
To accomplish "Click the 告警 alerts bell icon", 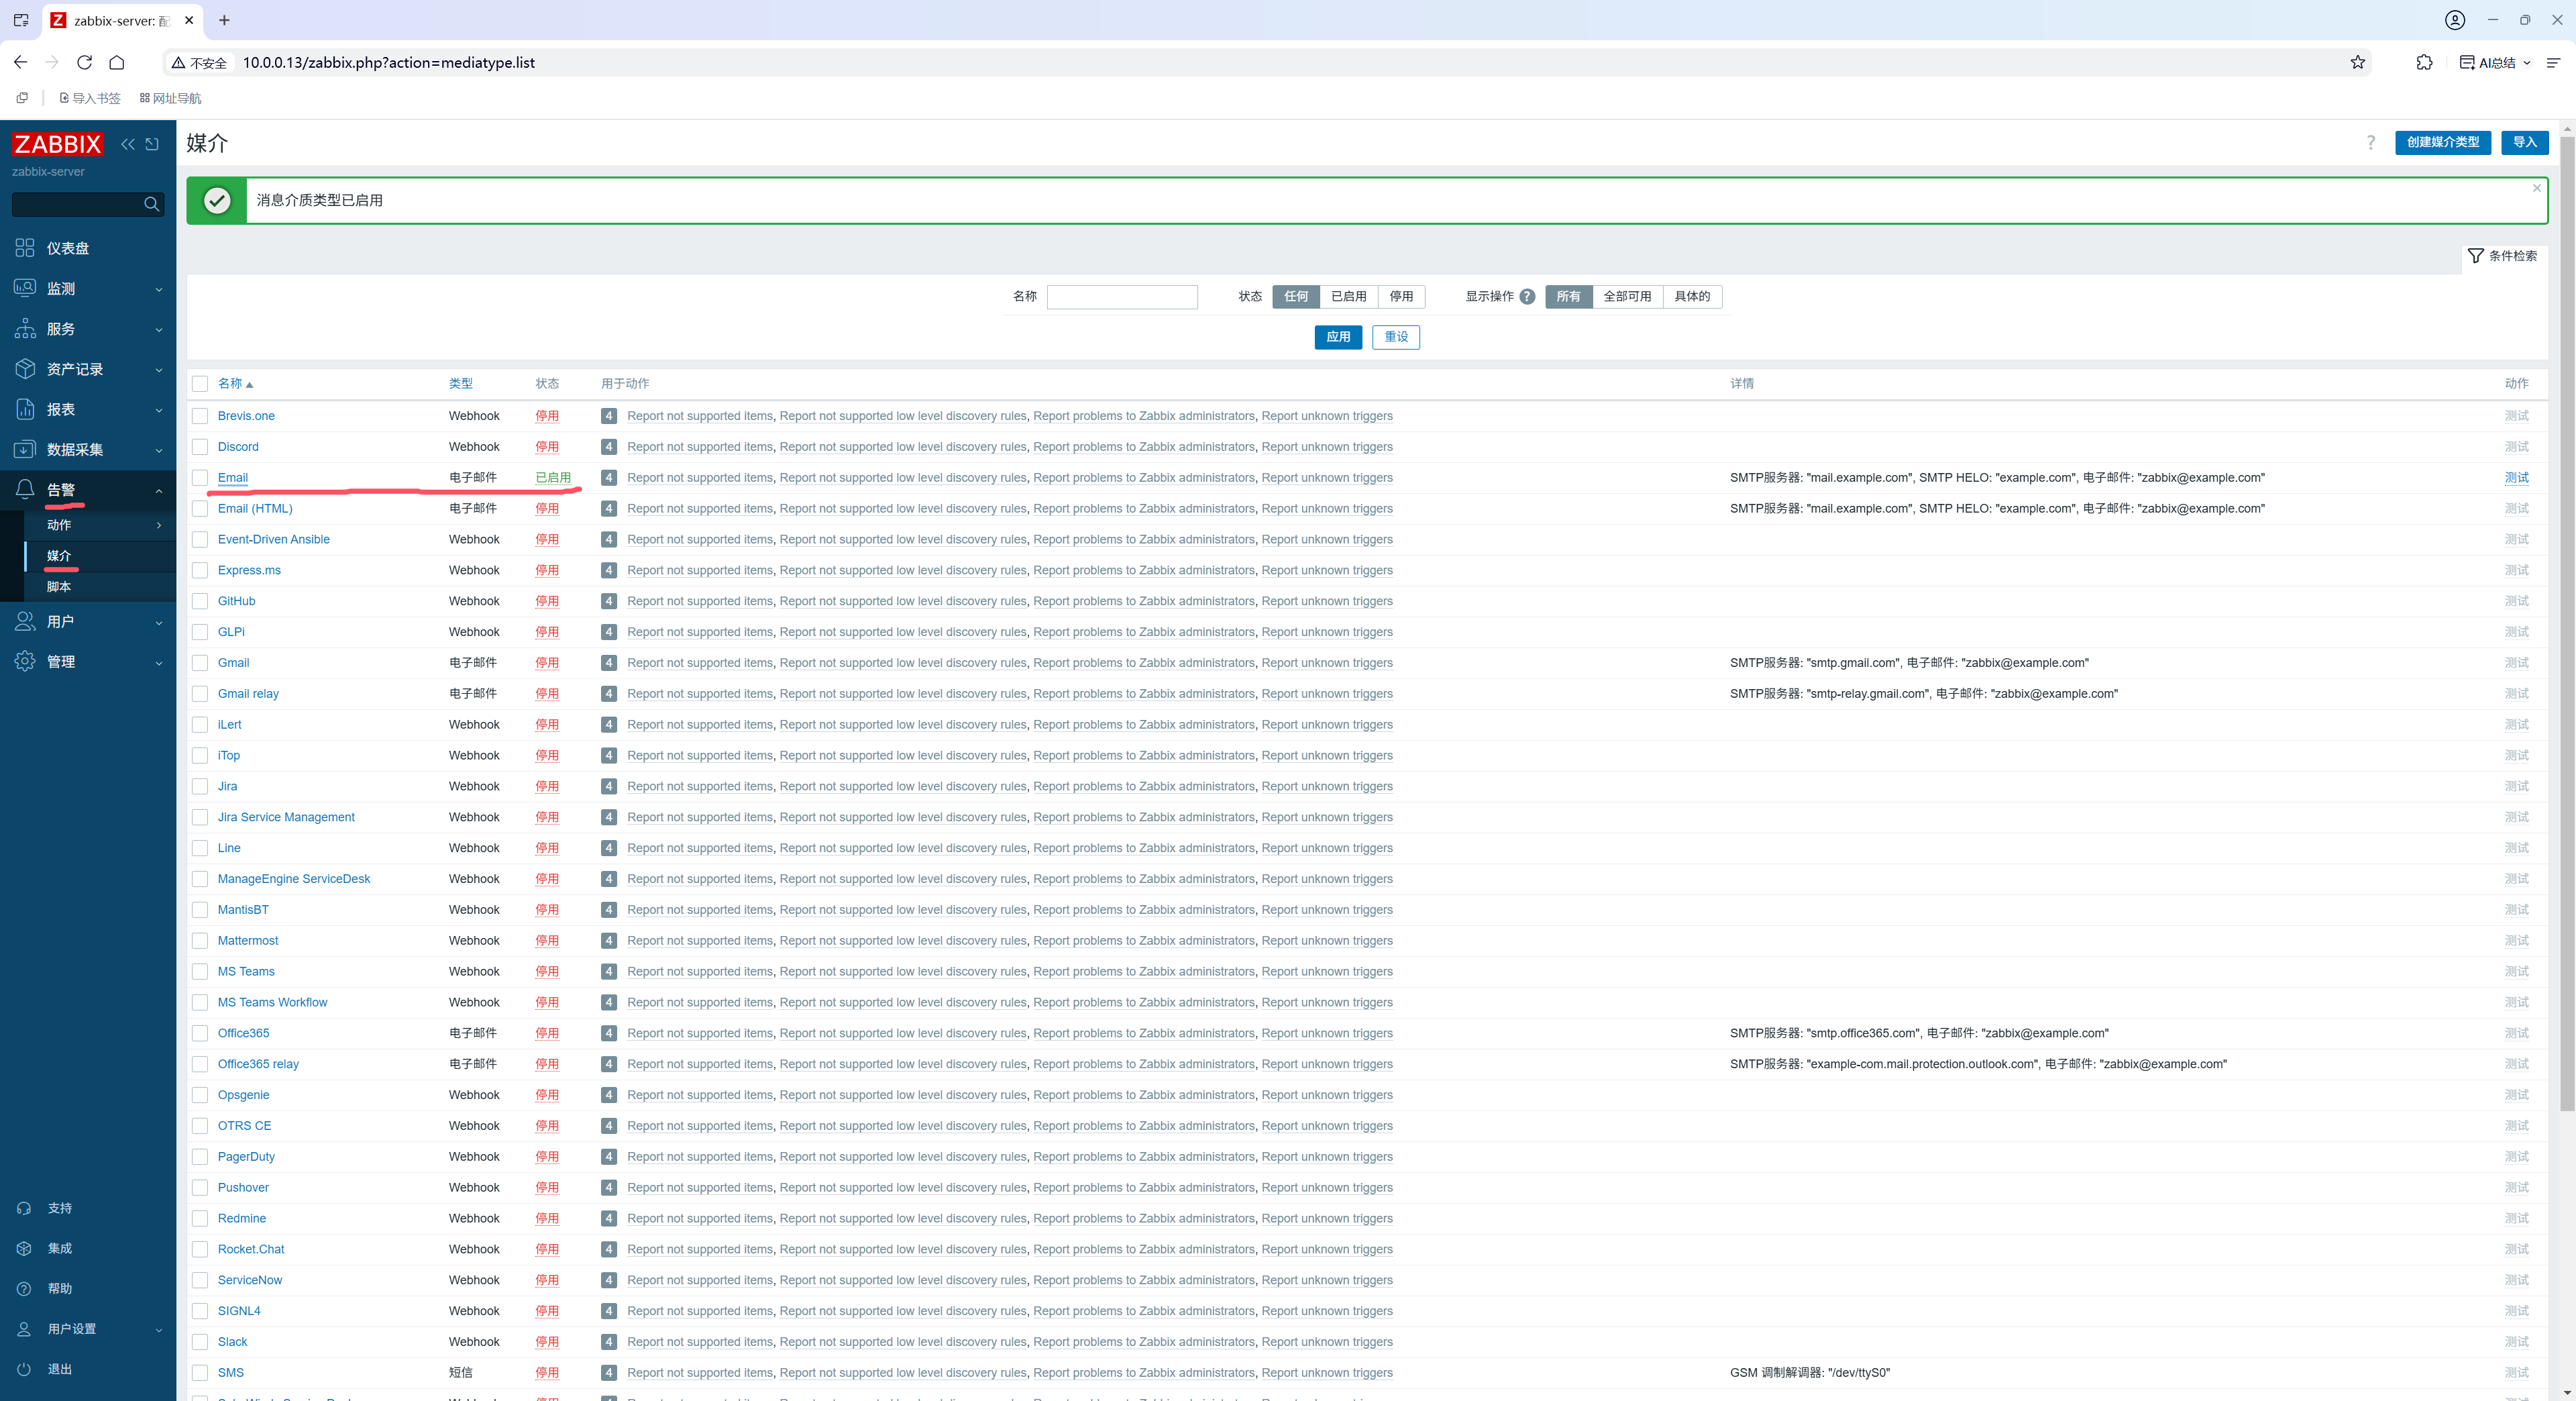I will [25, 489].
